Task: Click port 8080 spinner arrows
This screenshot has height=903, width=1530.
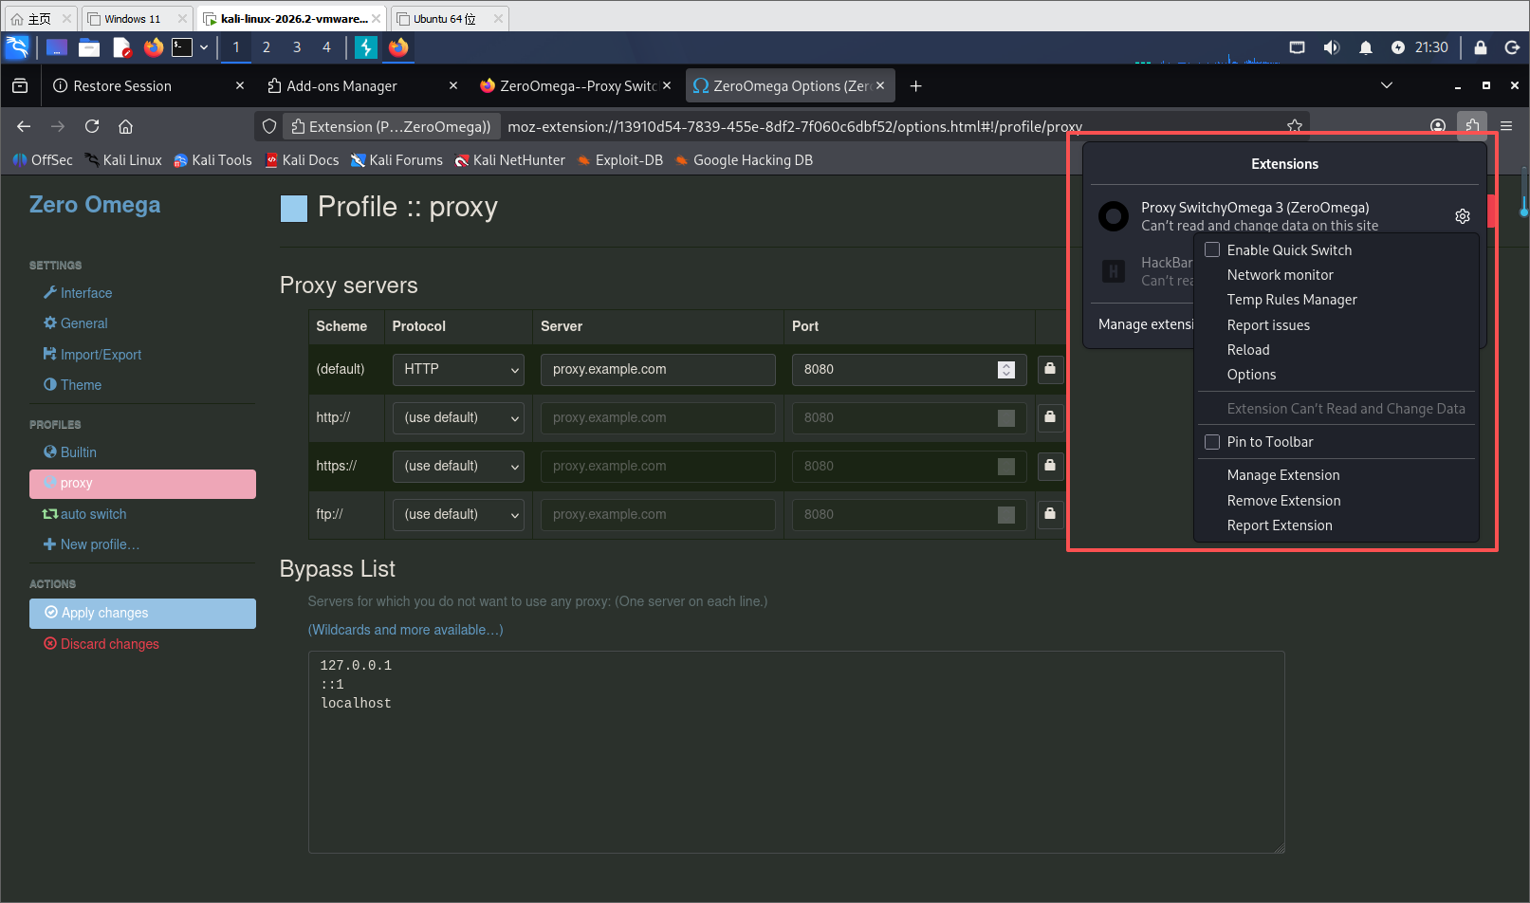Action: pyautogui.click(x=1006, y=369)
